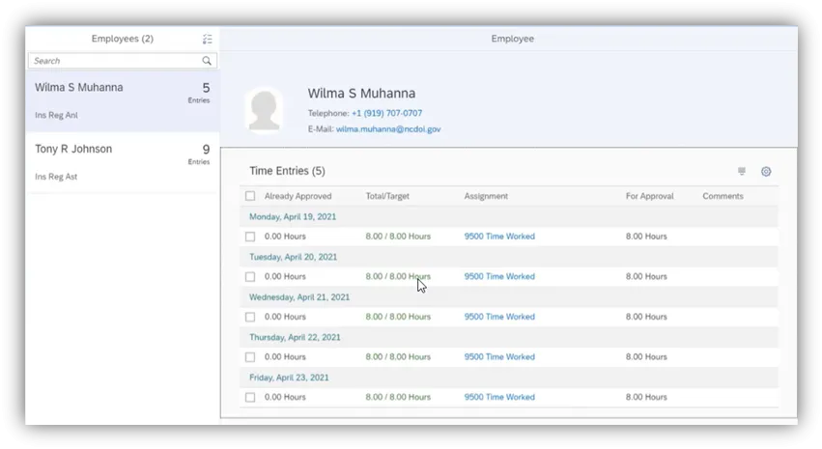
Task: Call the telephone number link
Action: pyautogui.click(x=386, y=113)
